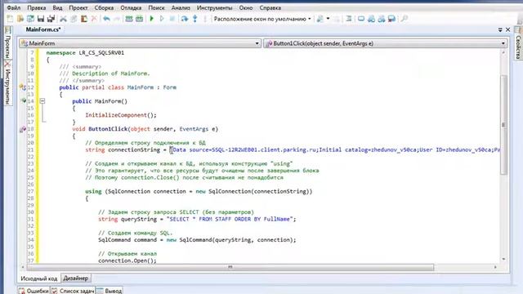
Task: Click the scroll right arrow of the horizontal scrollbar
Action: pos(495,267)
